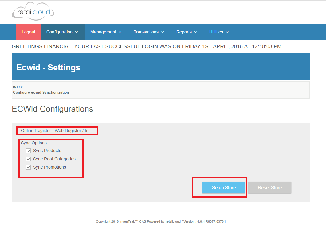326x231 pixels.
Task: Click the copyright version footer text
Action: [161, 222]
